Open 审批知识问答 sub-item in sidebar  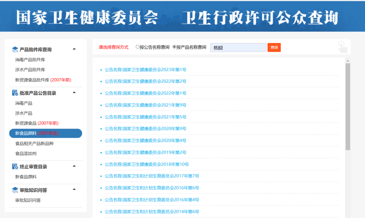coord(28,200)
